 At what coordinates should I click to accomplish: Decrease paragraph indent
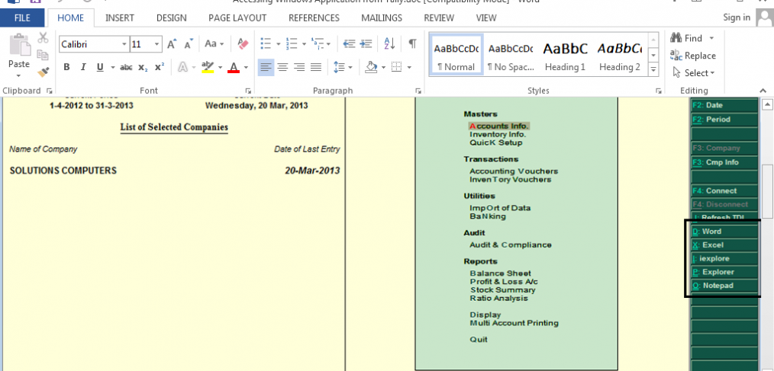tap(350, 44)
